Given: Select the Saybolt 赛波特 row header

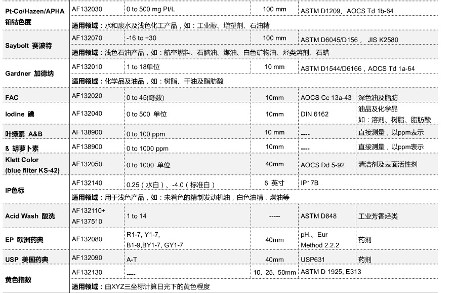Looking at the screenshot, I should coord(28,46).
